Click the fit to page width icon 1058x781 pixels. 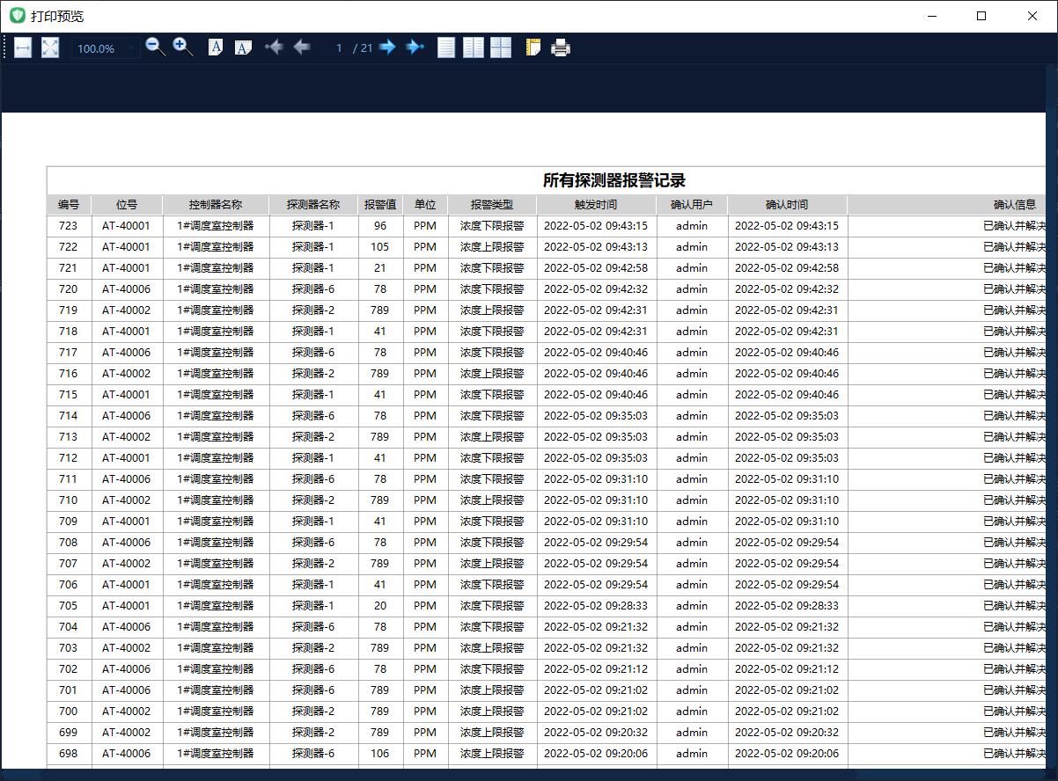[x=23, y=48]
